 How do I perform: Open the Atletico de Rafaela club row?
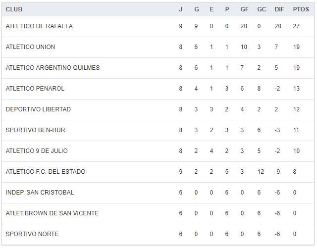pos(39,26)
